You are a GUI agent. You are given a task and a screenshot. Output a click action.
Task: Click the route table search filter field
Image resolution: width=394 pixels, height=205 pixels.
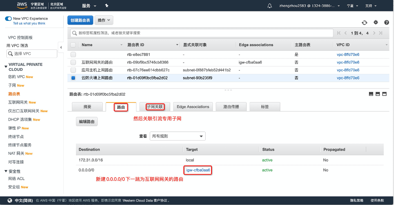tap(200, 33)
